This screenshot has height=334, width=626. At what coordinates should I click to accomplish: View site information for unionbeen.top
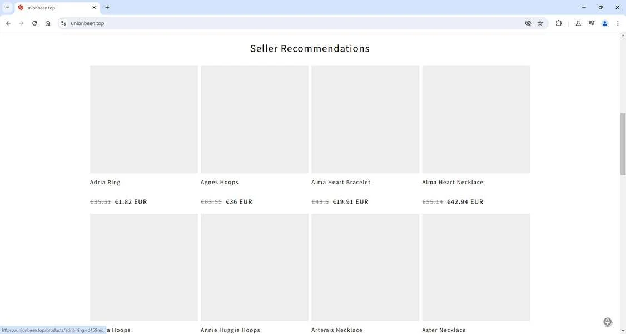63,23
